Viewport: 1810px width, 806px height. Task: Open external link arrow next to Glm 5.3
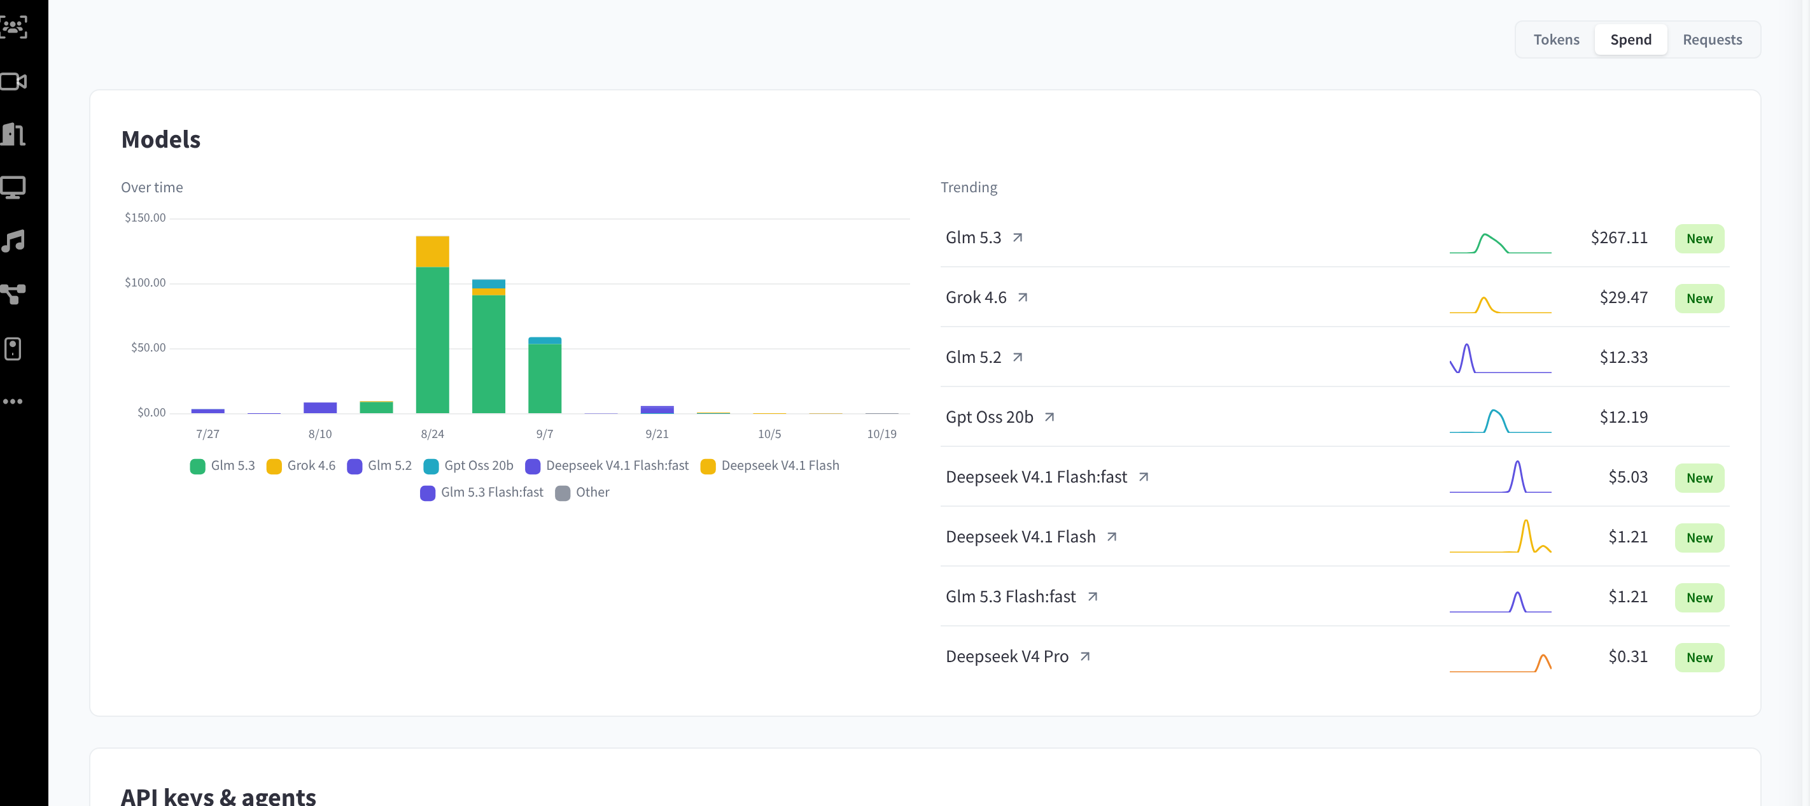(1017, 237)
